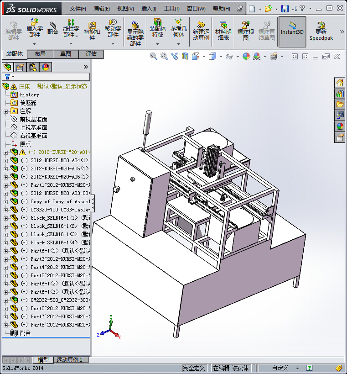Switch to the 评估 (Evaluate) tab
Image resolution: width=347 pixels, height=374 pixels.
click(91, 54)
